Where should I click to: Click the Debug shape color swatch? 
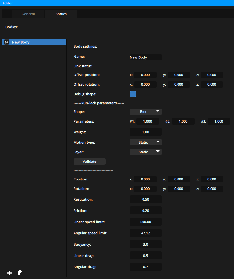pyautogui.click(x=133, y=94)
